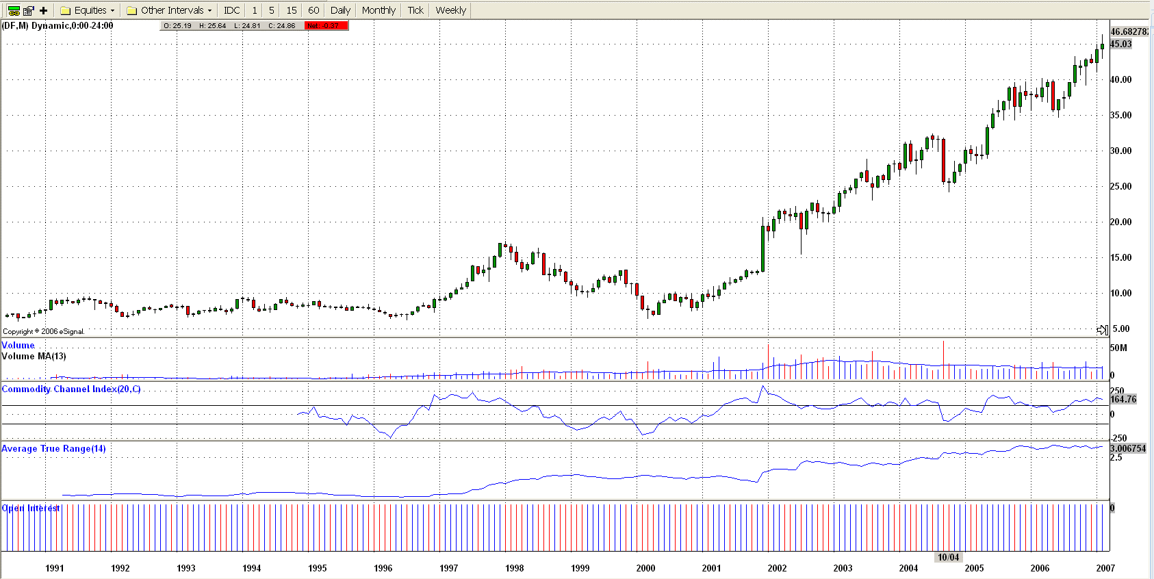Image resolution: width=1154 pixels, height=579 pixels.
Task: Click the 30.00 price axis label
Action: [x=1121, y=151]
